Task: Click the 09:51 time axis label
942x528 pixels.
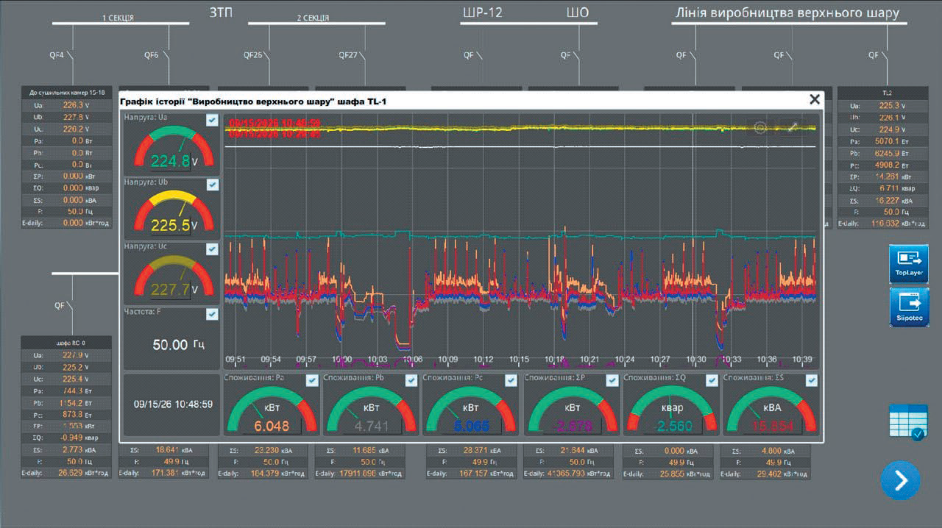Action: tap(235, 360)
